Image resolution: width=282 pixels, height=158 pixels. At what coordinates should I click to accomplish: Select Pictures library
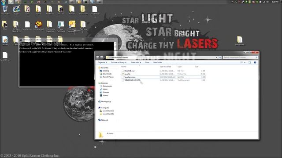click(x=104, y=92)
